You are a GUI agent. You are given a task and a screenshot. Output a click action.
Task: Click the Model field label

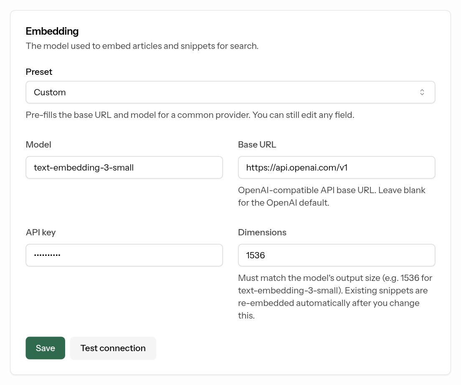tap(38, 145)
